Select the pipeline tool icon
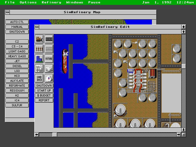 (x=49, y=49)
